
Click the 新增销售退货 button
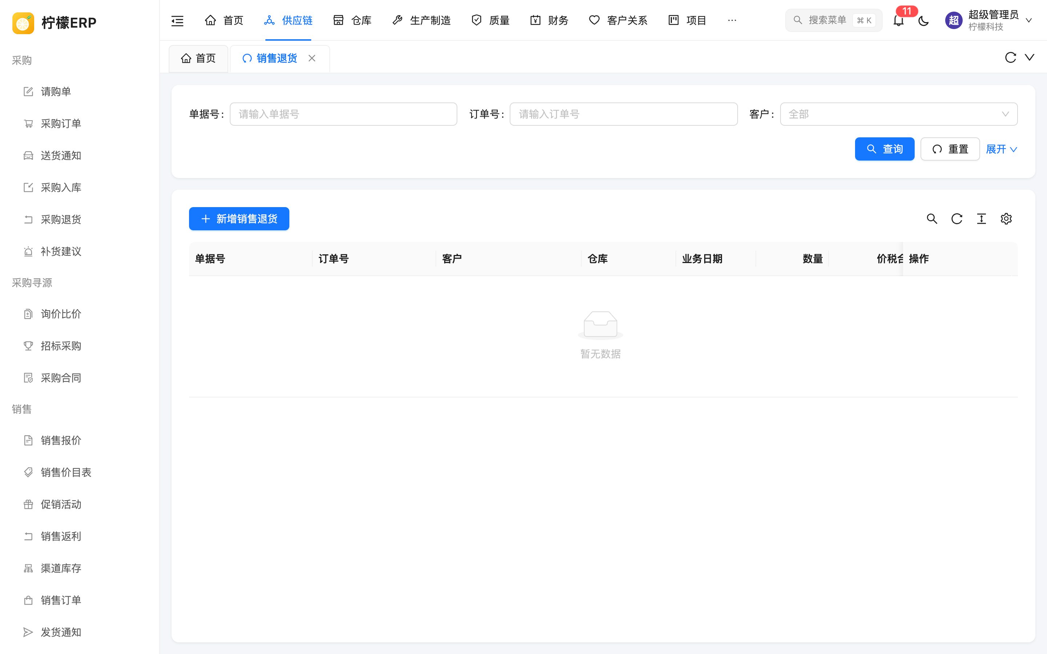tap(239, 219)
